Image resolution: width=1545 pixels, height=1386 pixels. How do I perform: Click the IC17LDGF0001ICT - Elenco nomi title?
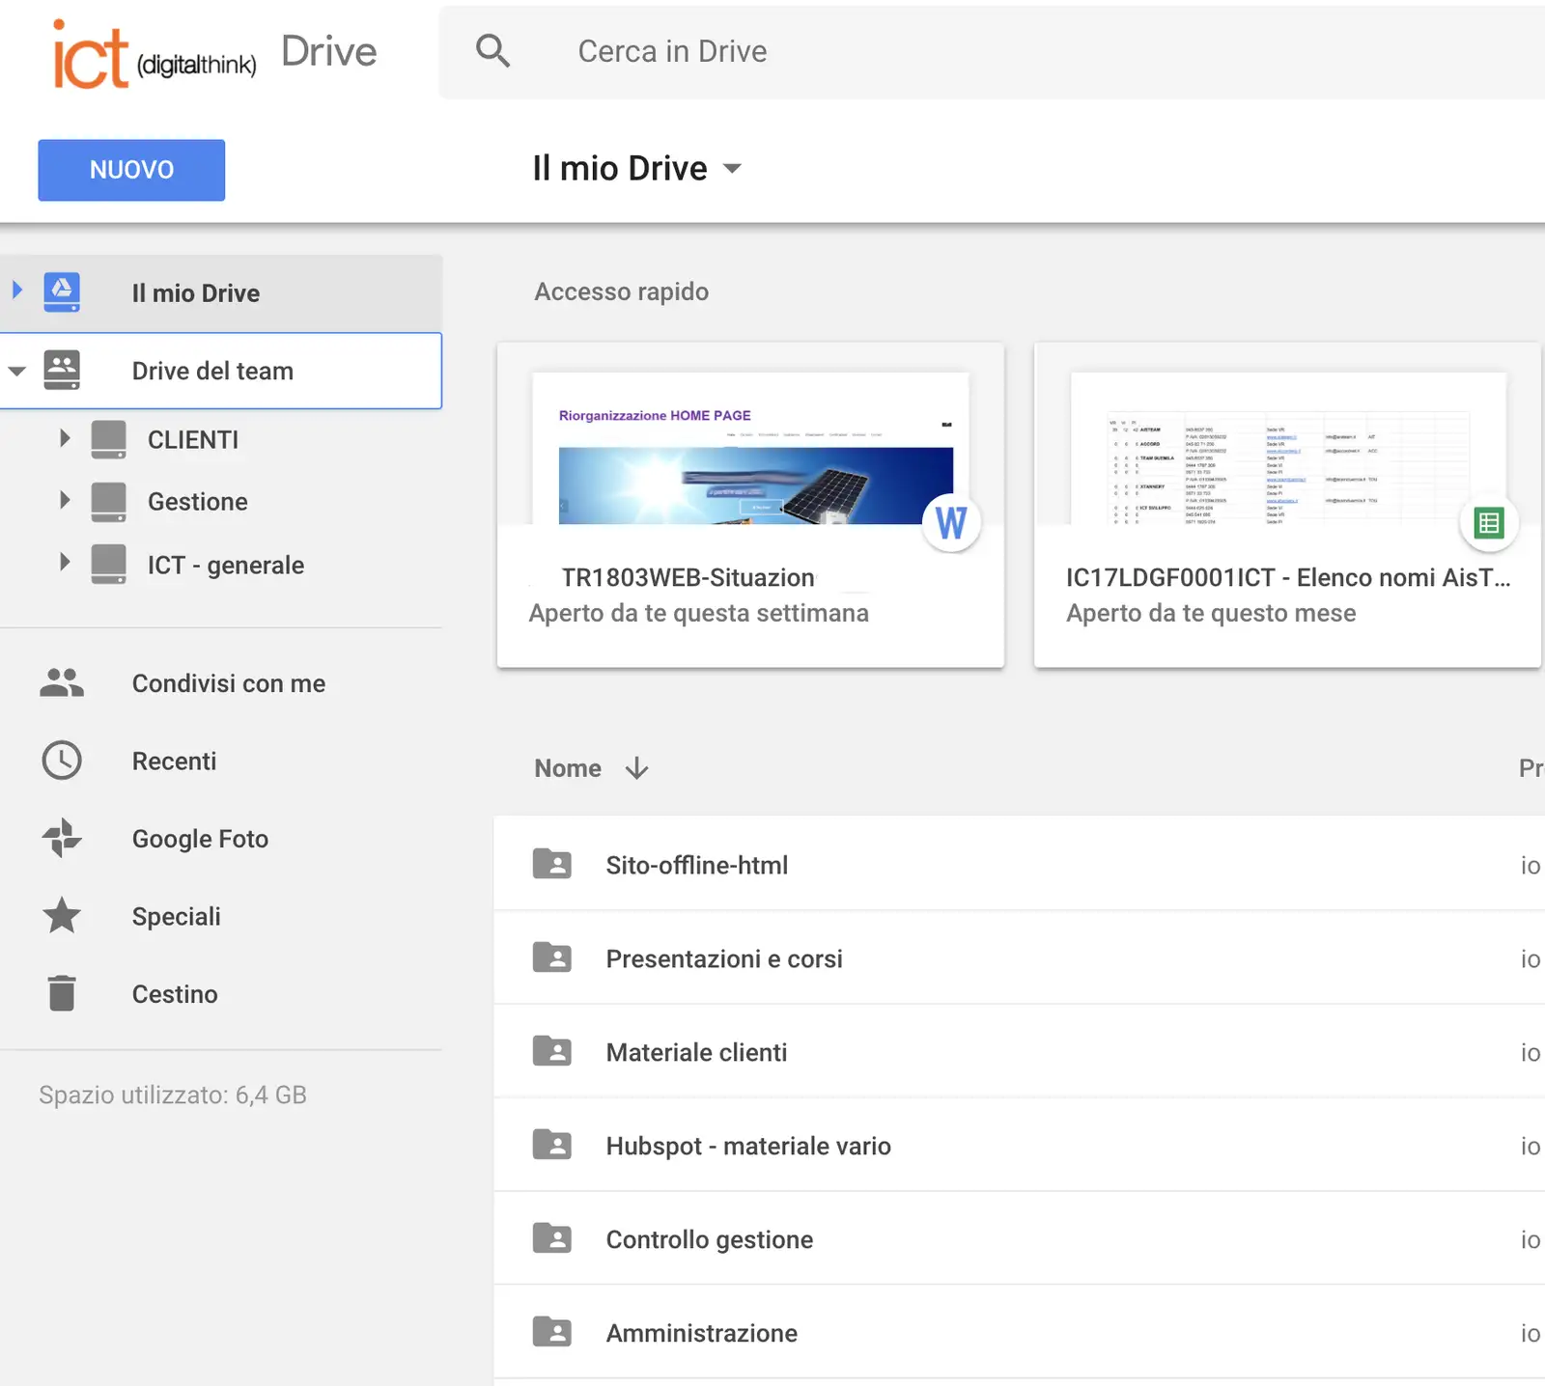[x=1288, y=577]
